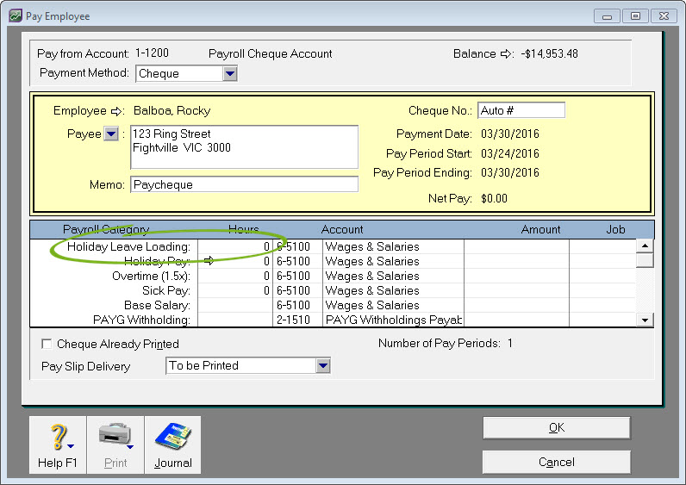The image size is (686, 485).
Task: Click the Print printer icon
Action: coord(115,438)
